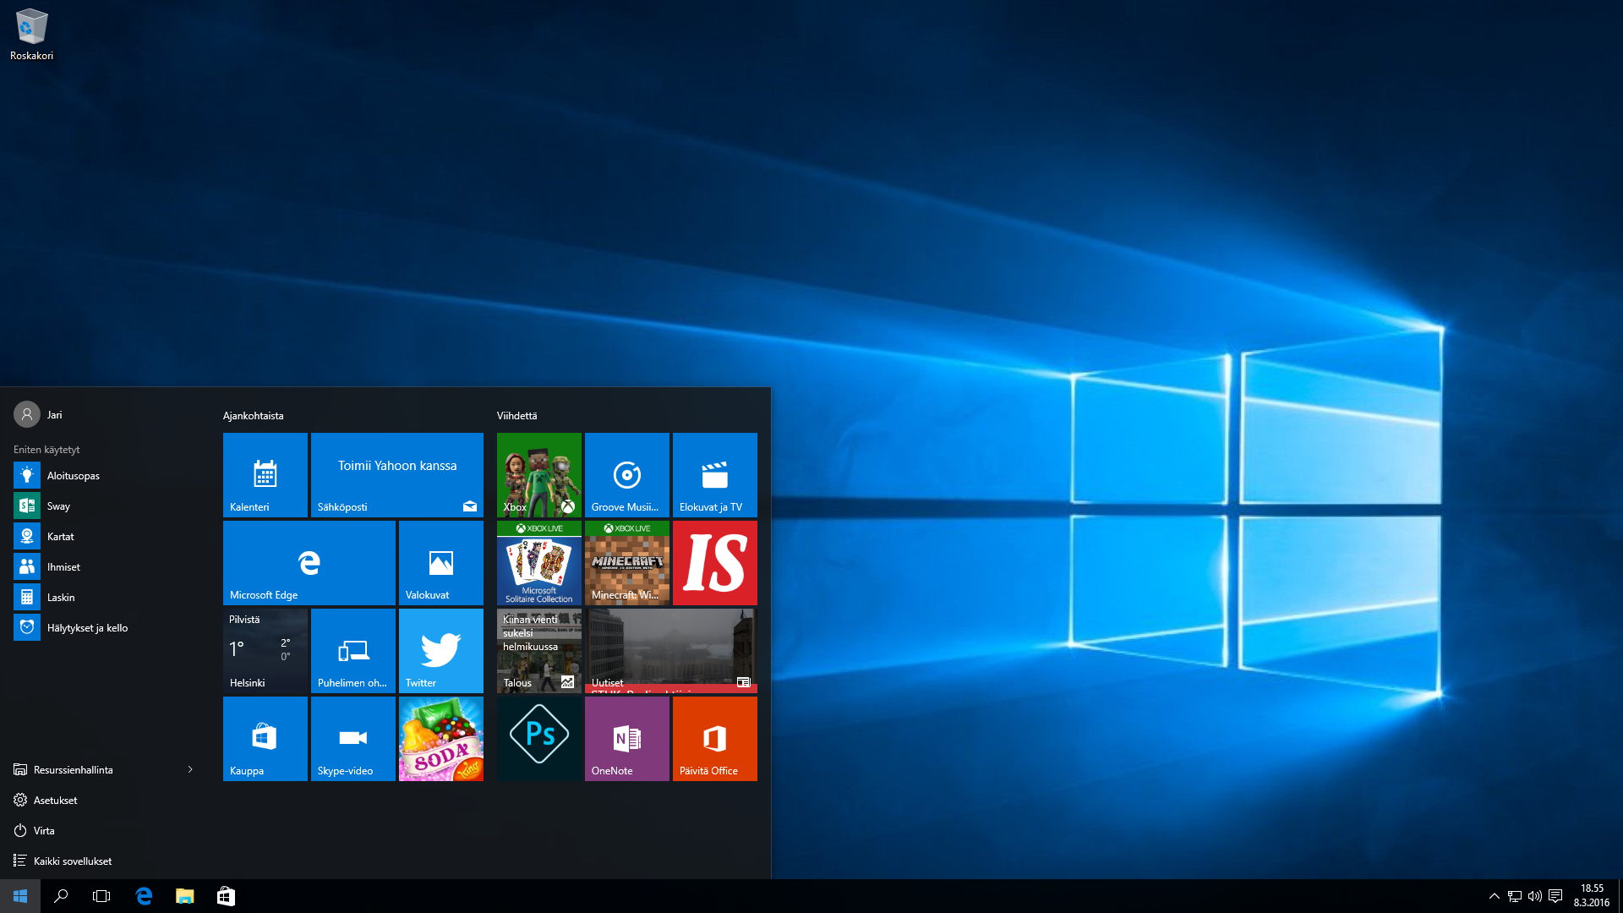Open the Sähköposti mail tile
The width and height of the screenshot is (1623, 913).
[x=397, y=475]
